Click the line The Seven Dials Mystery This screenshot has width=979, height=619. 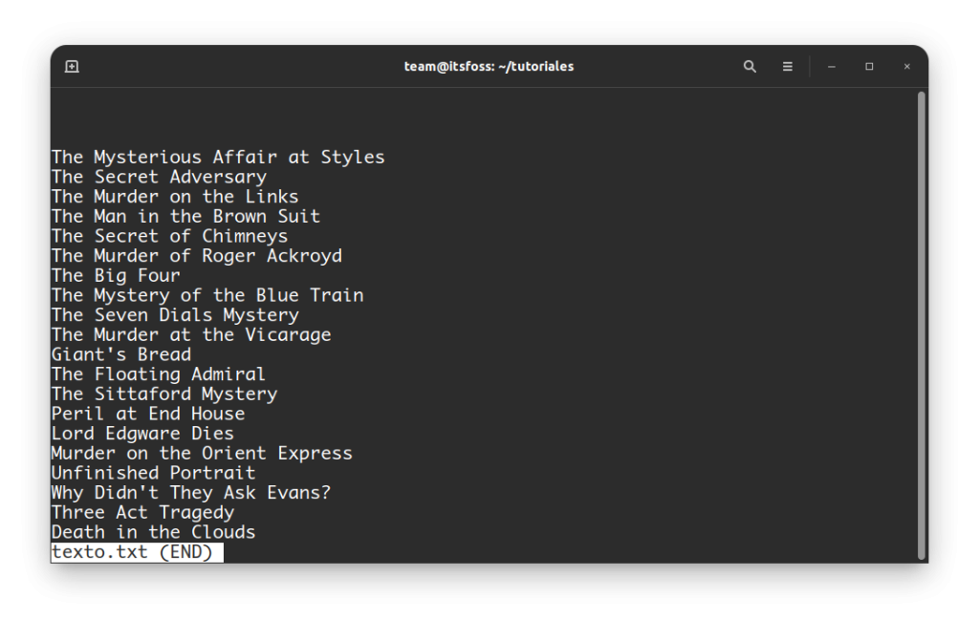[175, 315]
